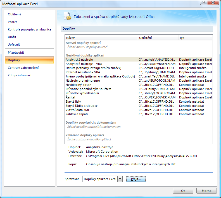The image size is (221, 198).
Task: Select the Záhlaví a zápatí row
Action: pyautogui.click(x=139, y=114)
